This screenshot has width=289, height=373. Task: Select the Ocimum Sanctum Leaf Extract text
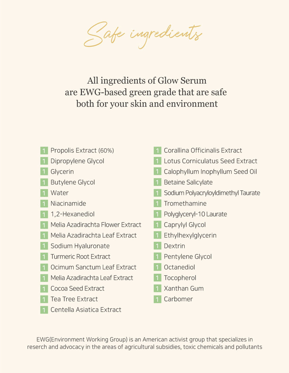click(93, 267)
